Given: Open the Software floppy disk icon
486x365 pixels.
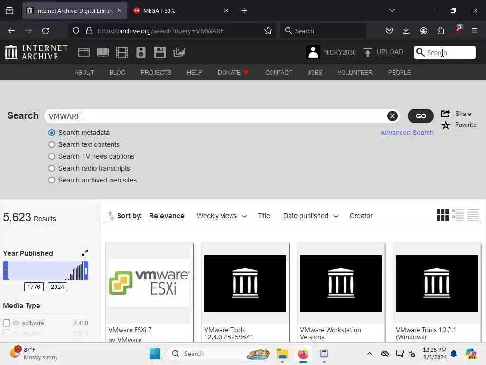Looking at the screenshot, I should coord(160,52).
